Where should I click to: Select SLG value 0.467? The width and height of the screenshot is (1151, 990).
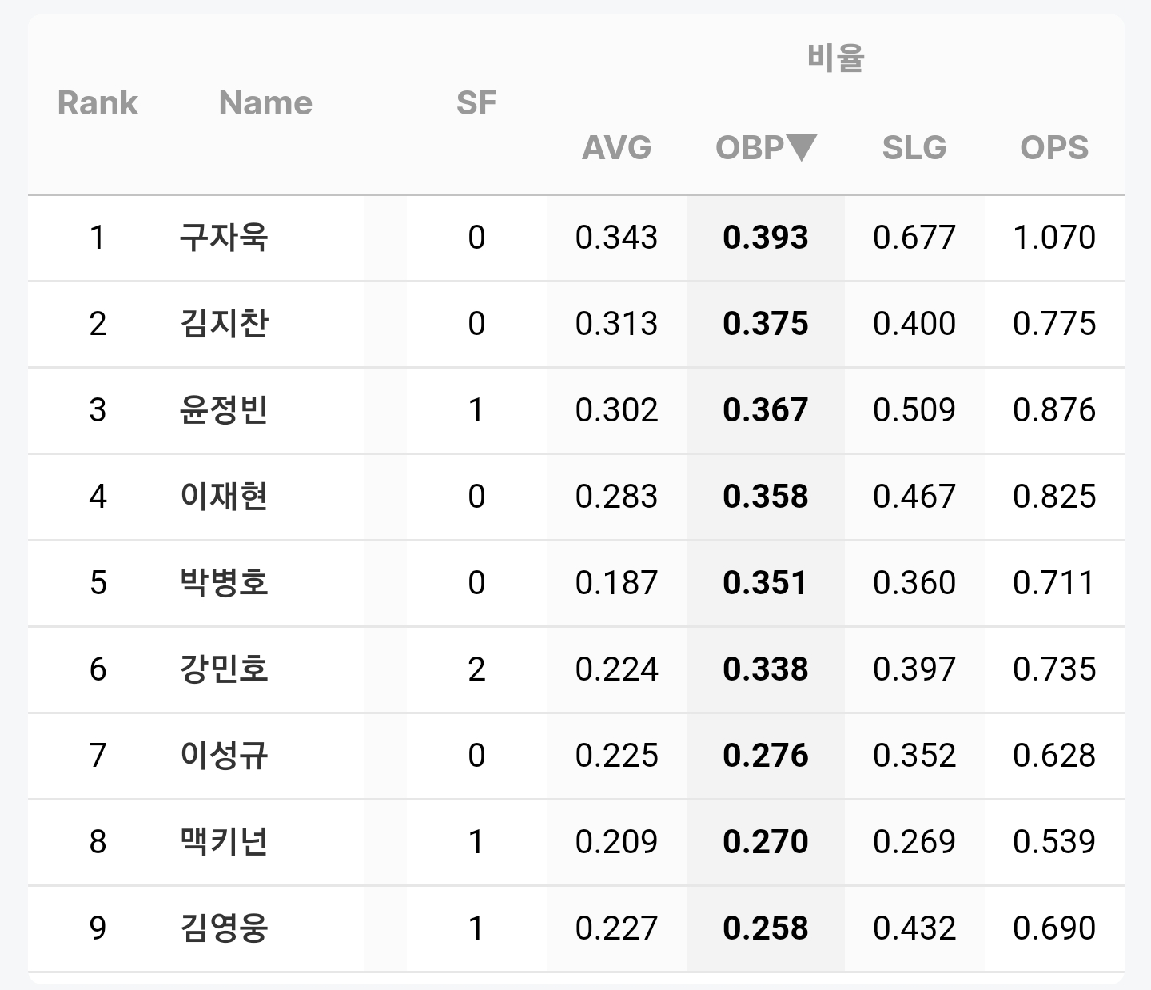[914, 497]
